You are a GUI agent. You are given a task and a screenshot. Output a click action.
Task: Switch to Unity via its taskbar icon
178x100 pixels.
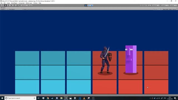pos(66,98)
